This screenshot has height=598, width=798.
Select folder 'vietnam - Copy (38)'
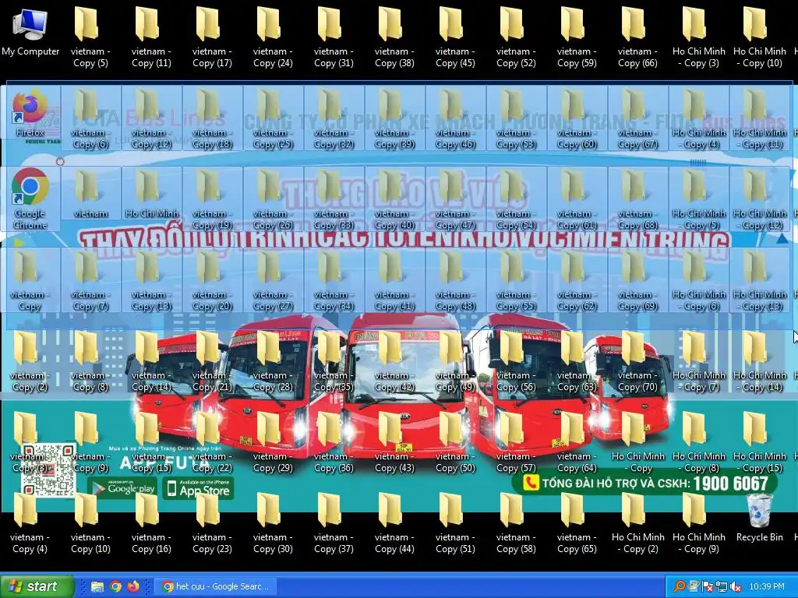click(394, 37)
